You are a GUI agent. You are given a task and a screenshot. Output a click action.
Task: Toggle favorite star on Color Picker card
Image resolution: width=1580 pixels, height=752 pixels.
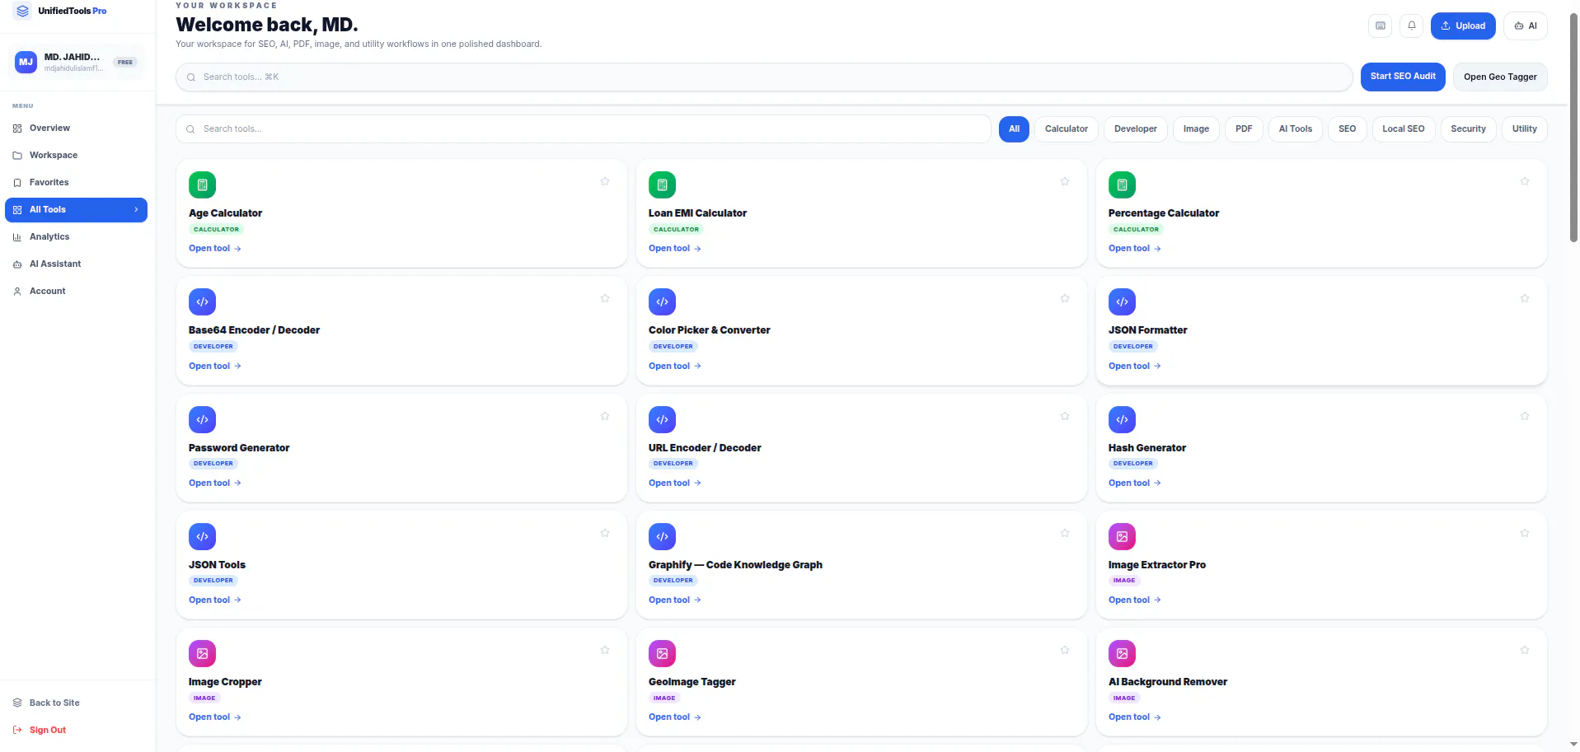[x=1065, y=298]
